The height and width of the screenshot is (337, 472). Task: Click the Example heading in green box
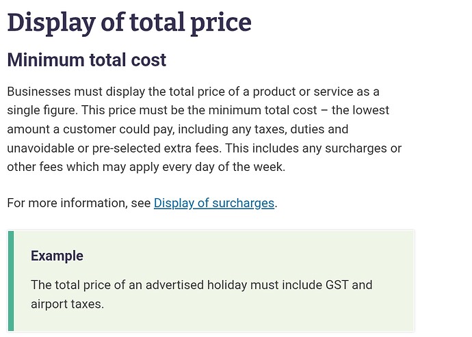pyautogui.click(x=57, y=256)
